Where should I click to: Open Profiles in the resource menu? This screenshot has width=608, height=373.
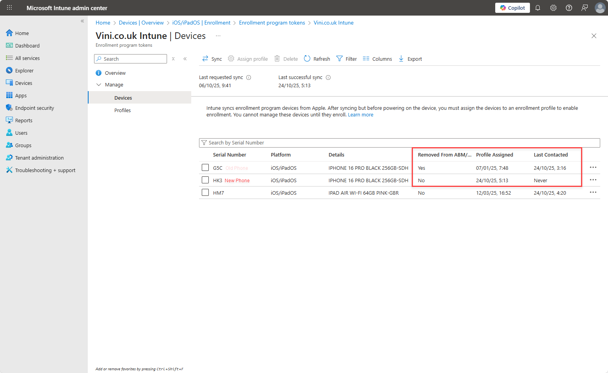(x=123, y=111)
